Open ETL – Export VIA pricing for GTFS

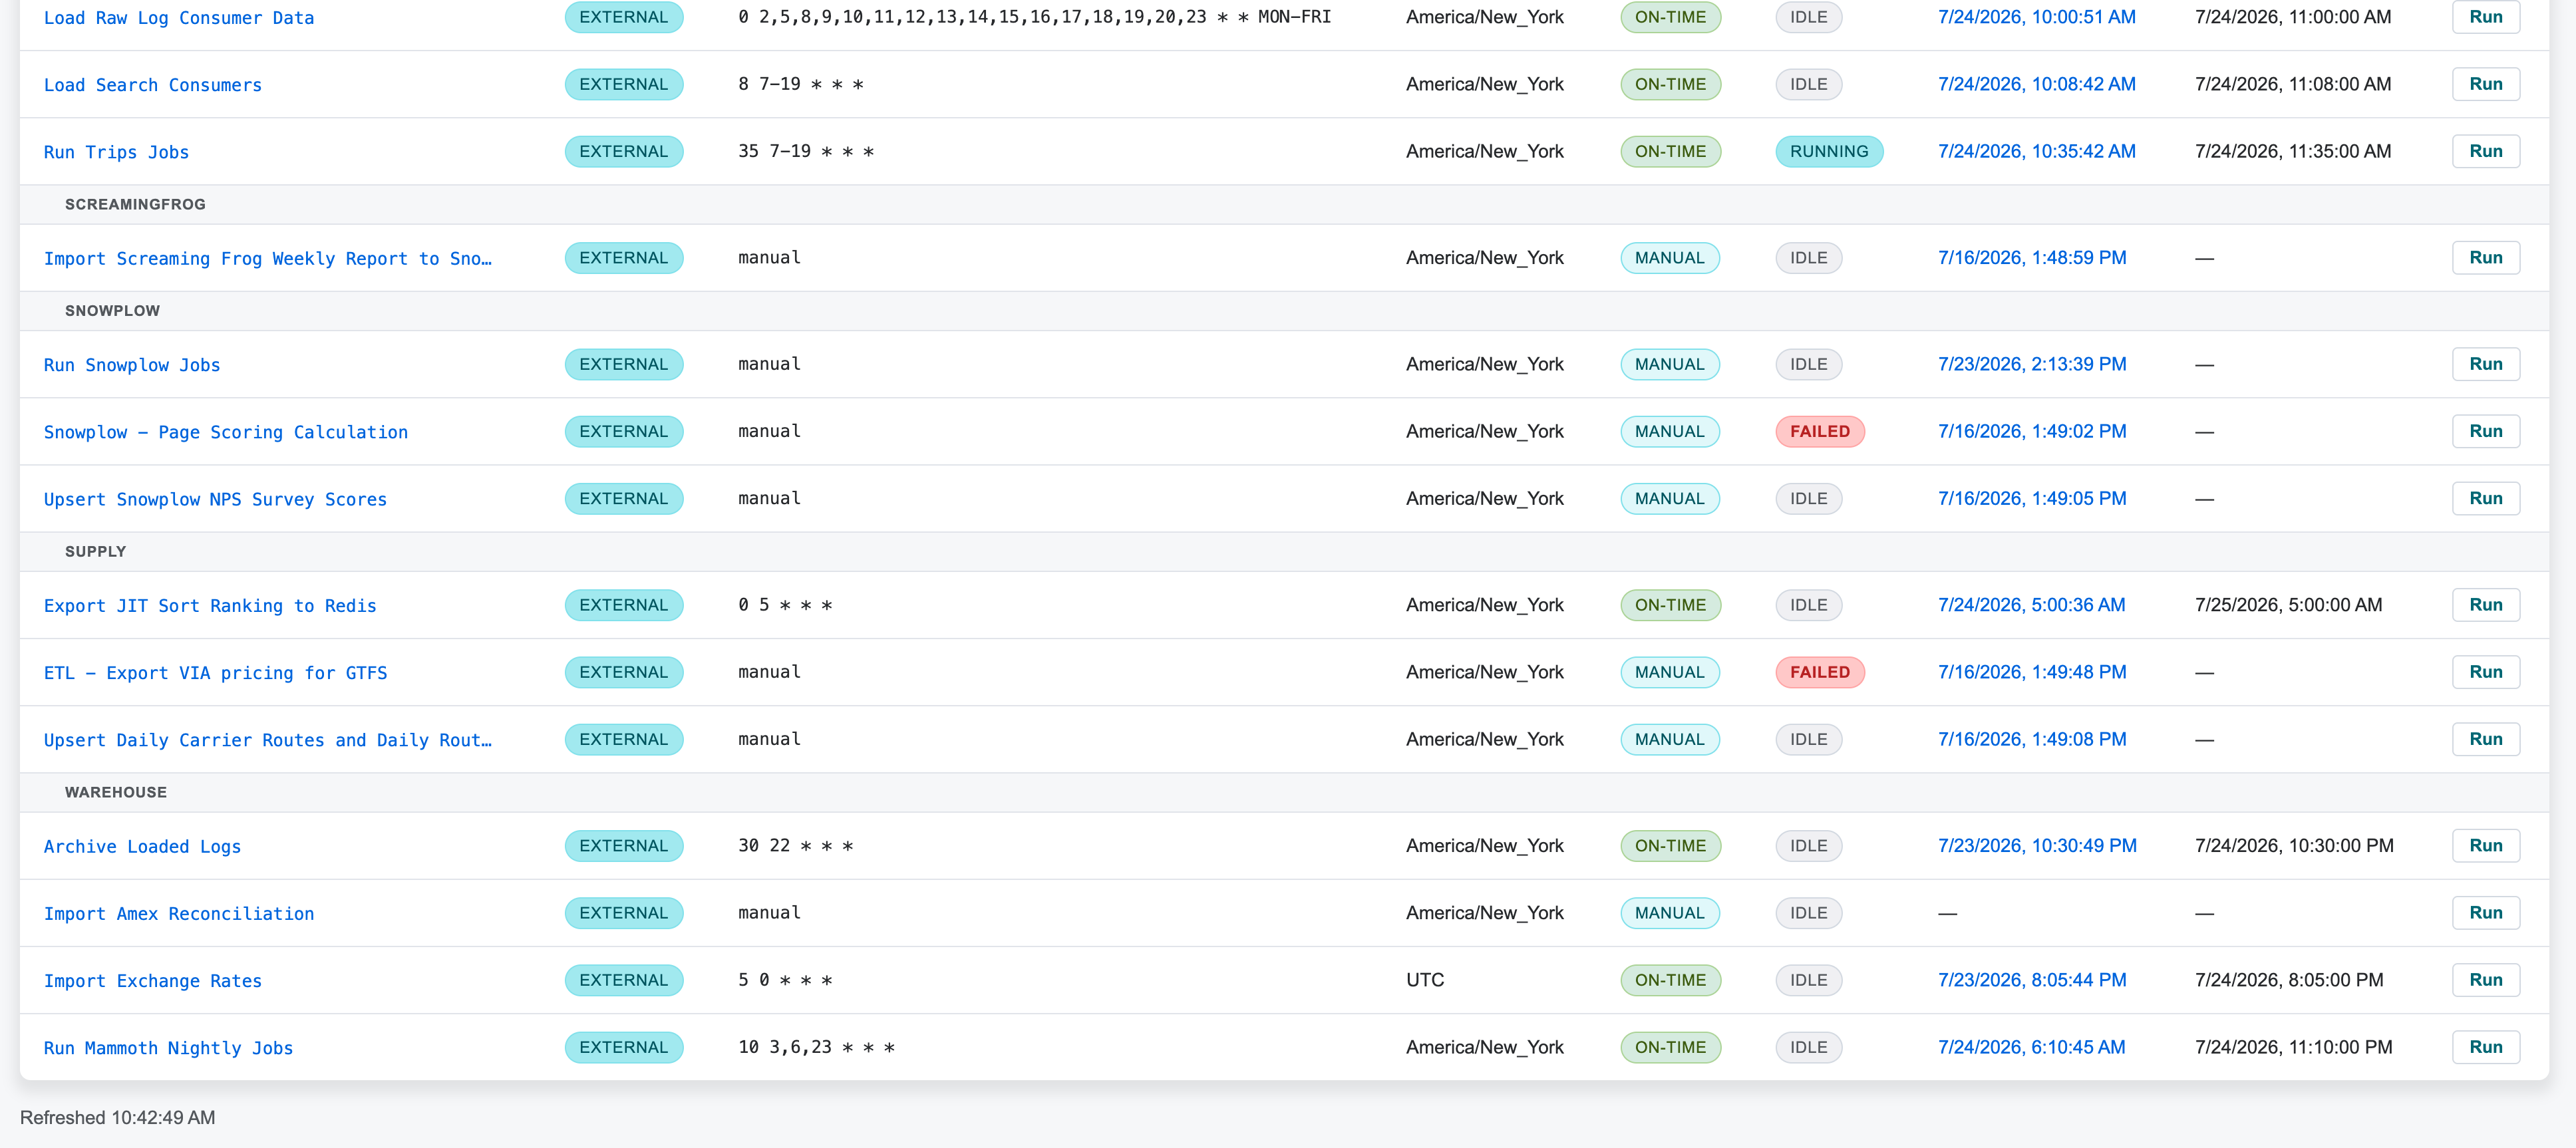coord(215,673)
